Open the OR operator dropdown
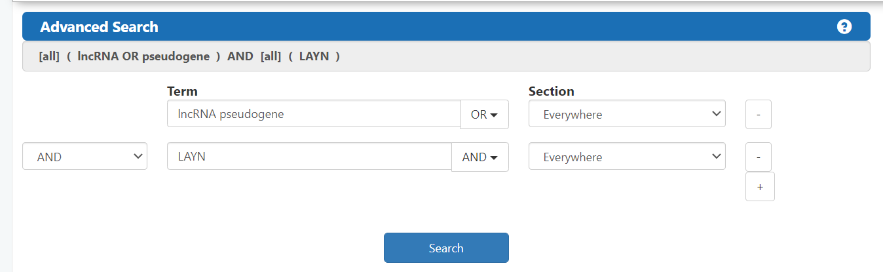 pos(484,115)
